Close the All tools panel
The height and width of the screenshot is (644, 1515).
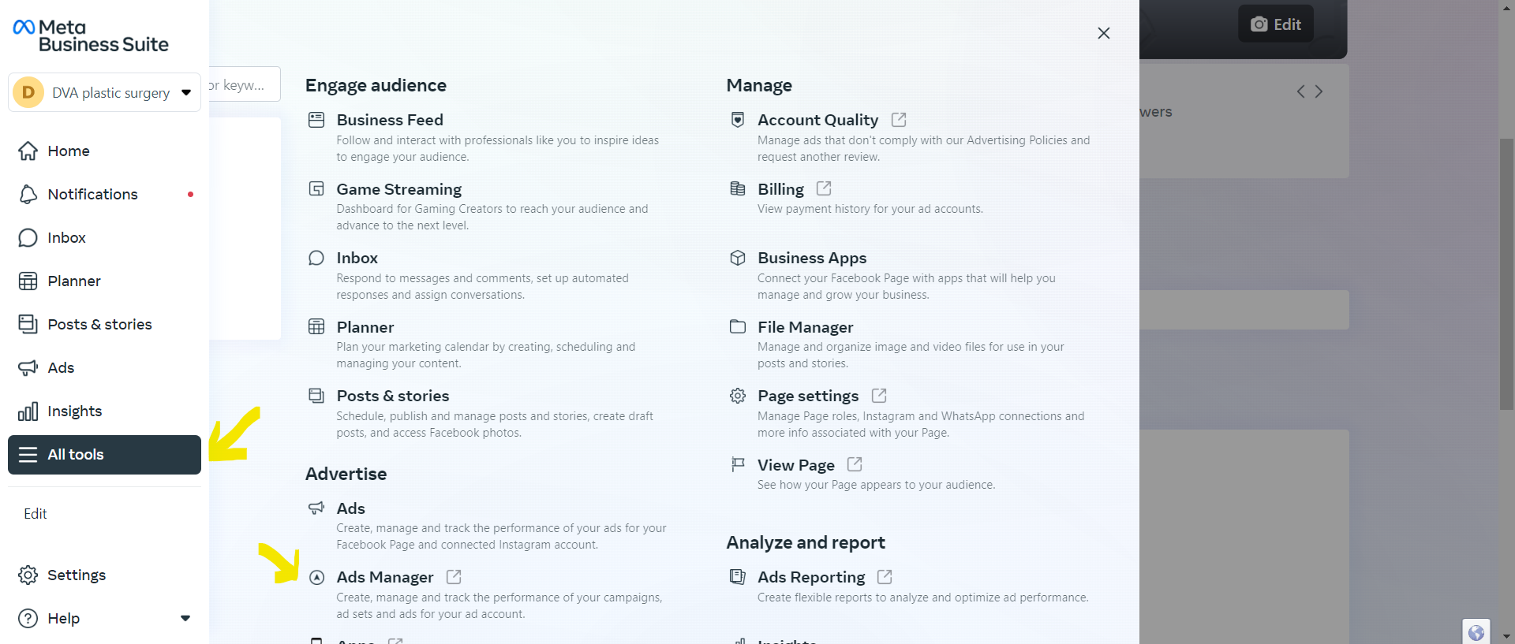[1104, 33]
